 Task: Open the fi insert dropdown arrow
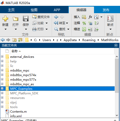[x=101, y=17]
